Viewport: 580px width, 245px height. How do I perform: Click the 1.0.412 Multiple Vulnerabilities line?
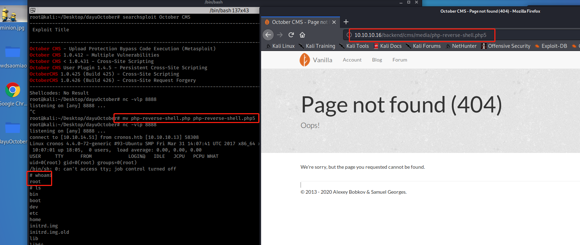pos(94,55)
